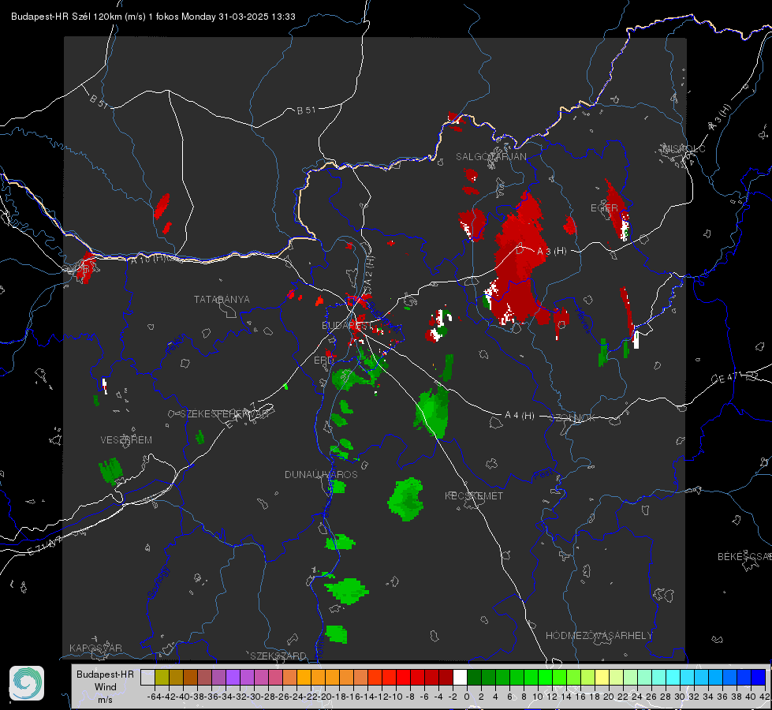This screenshot has height=710, width=772.
Task: Click the blue 'Pest' county label
Action: 543,474
